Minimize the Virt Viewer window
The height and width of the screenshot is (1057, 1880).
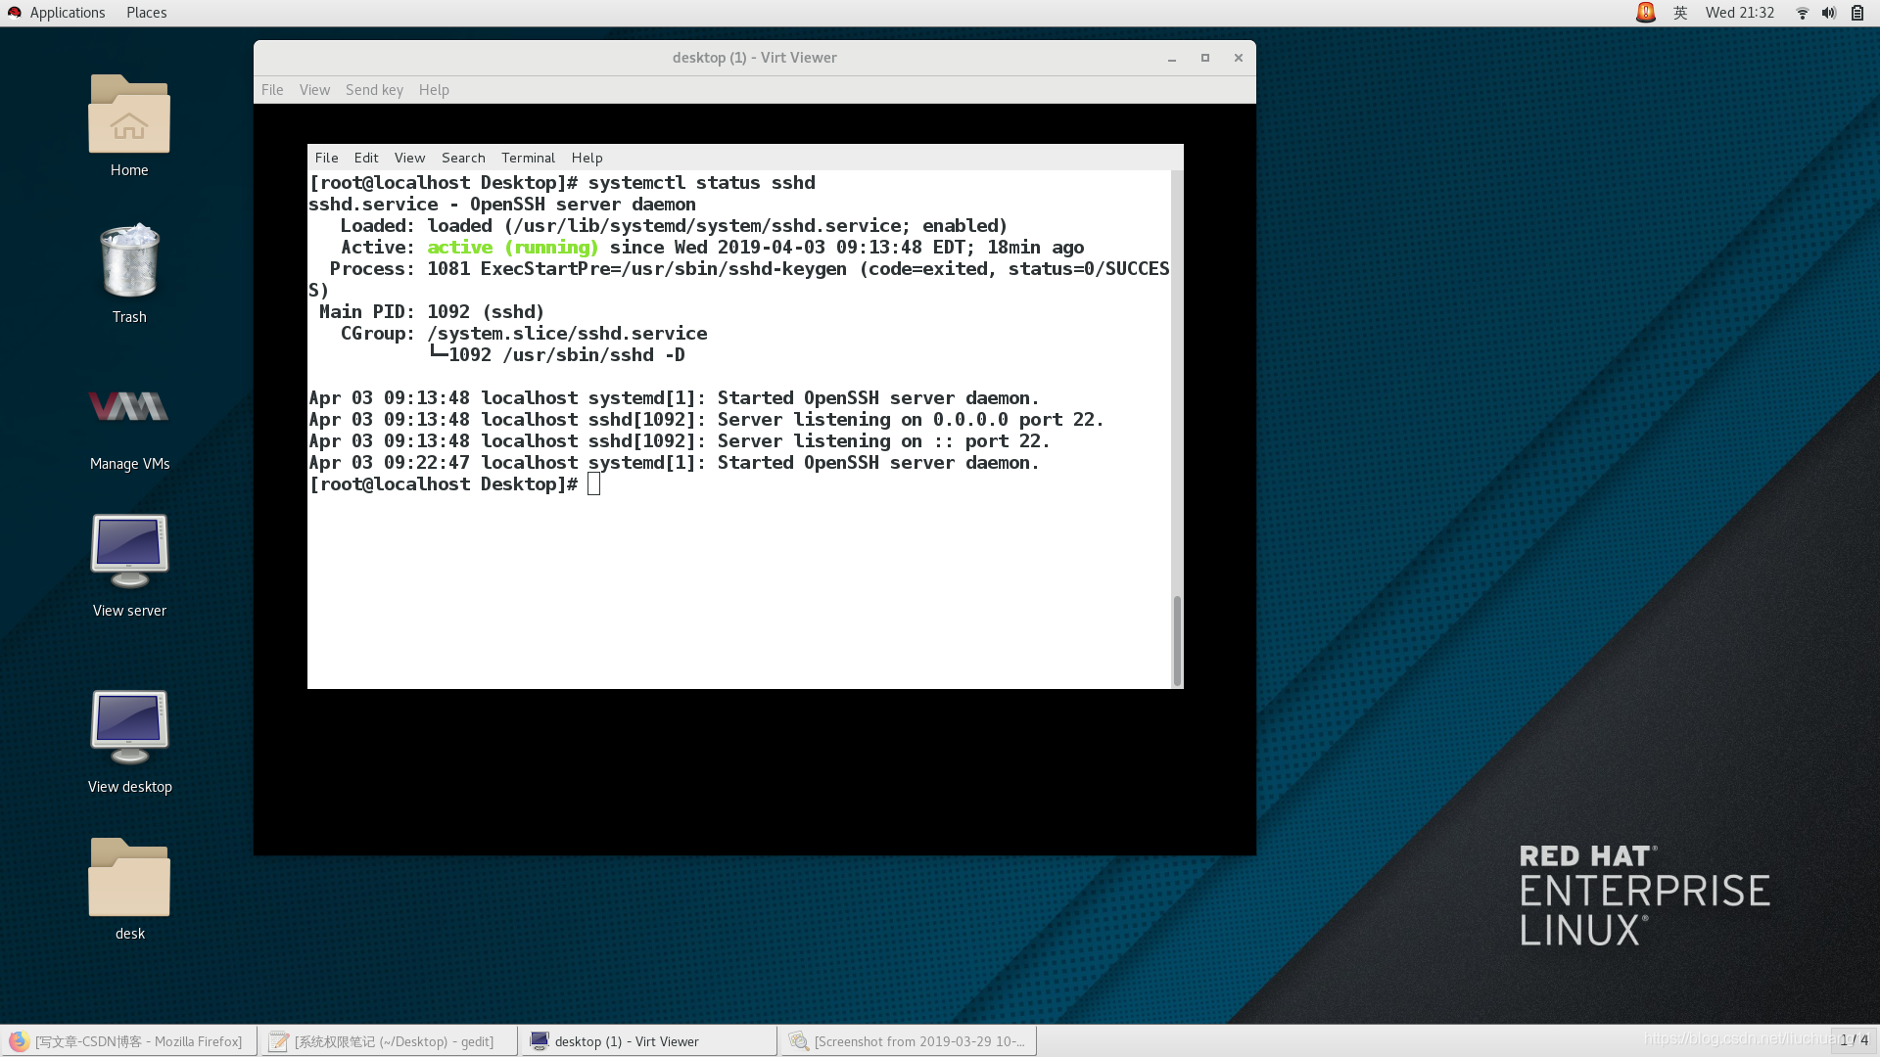(1171, 58)
